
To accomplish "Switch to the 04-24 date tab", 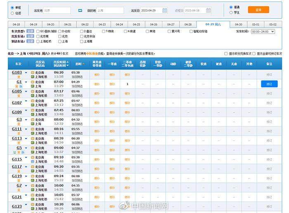I will pos(119,24).
